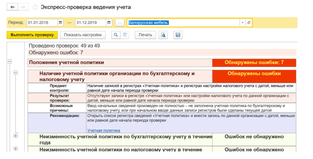Click the magnifier search icon
Image resolution: width=313 pixels, height=159 pixels.
(116, 35)
